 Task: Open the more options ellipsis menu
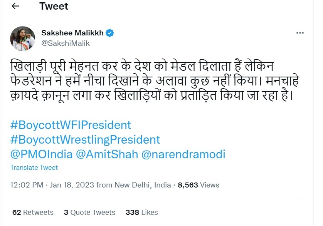tap(298, 33)
